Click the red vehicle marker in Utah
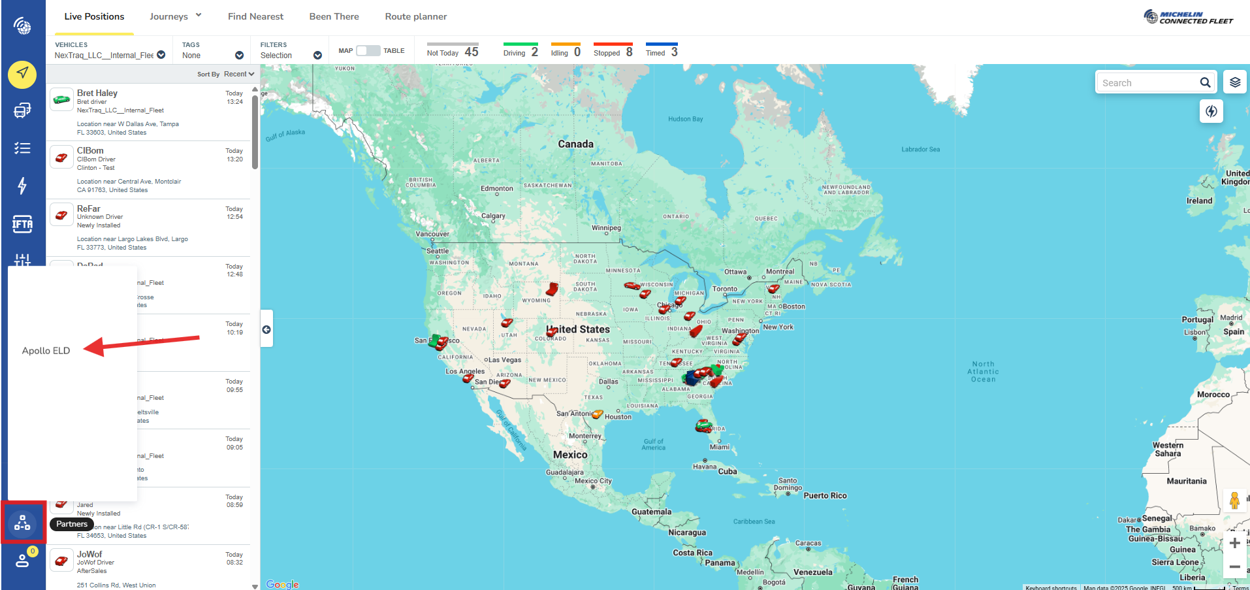The width and height of the screenshot is (1250, 590). tap(506, 323)
